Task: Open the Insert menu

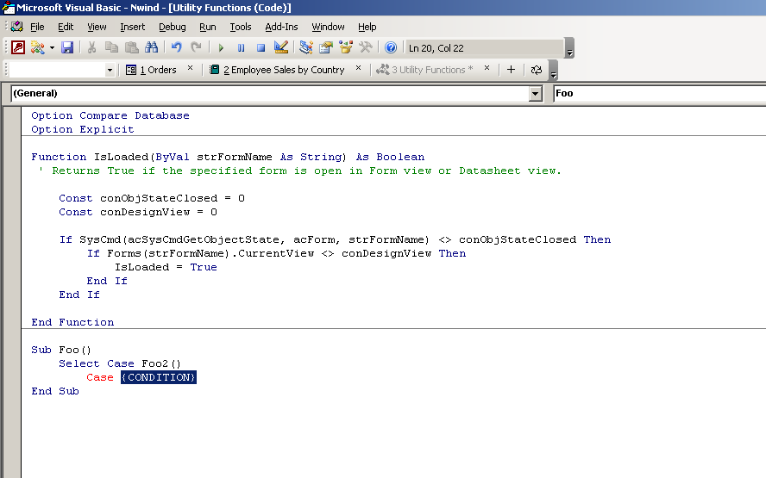Action: pyautogui.click(x=132, y=27)
